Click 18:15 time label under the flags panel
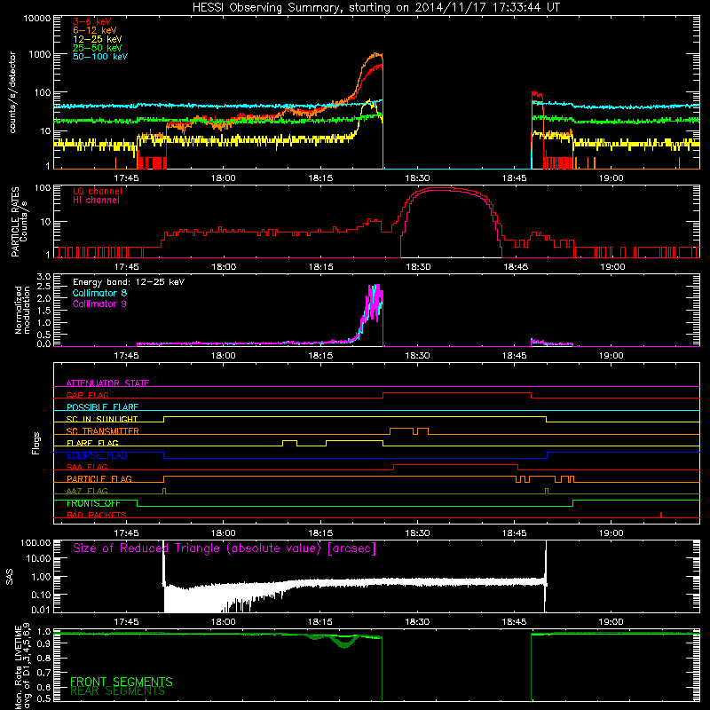710x710 pixels. 320,533
